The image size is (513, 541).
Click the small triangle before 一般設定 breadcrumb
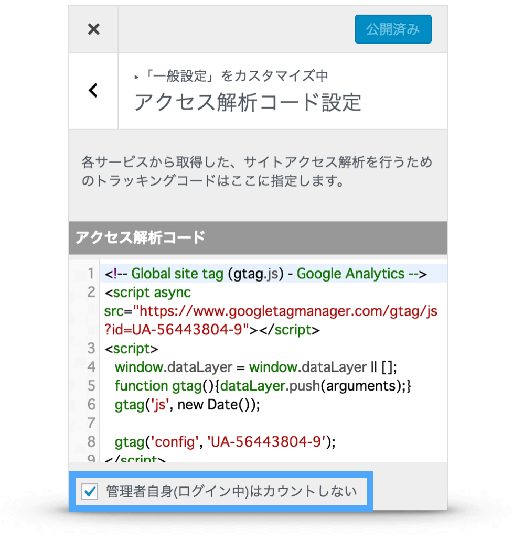137,77
